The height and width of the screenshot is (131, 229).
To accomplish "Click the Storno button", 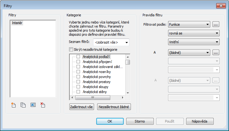I will (140, 121).
